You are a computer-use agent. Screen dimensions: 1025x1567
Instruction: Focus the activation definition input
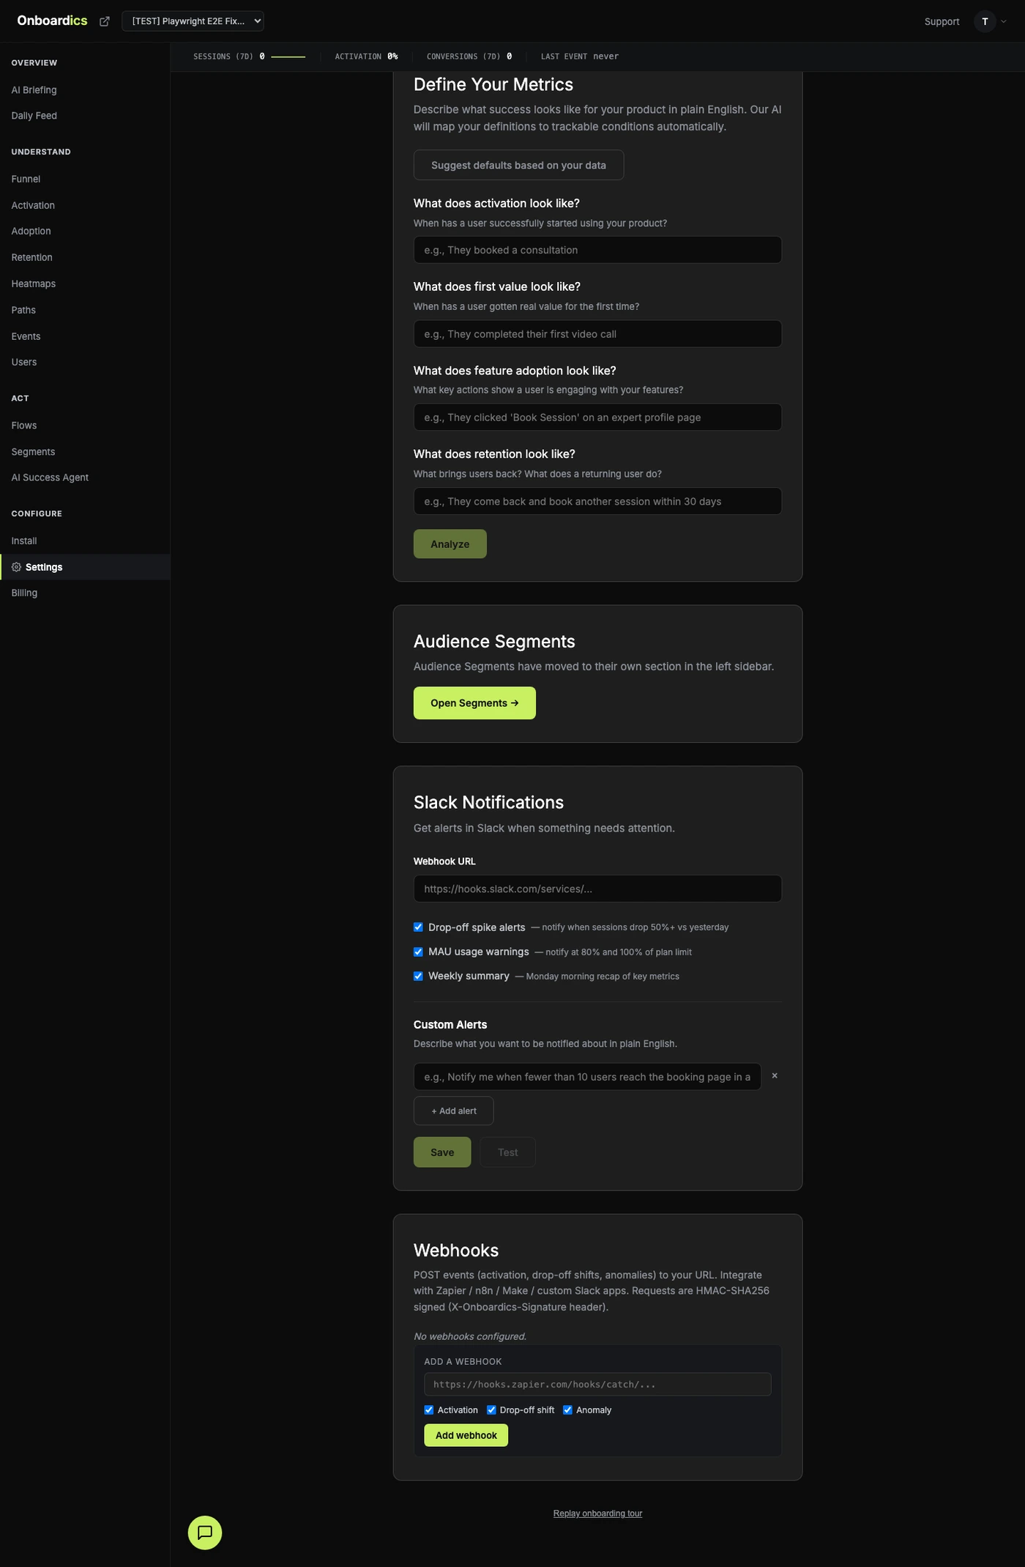click(597, 250)
